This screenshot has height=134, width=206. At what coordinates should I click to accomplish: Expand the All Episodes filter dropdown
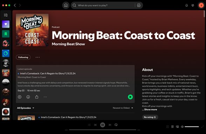click(x=26, y=108)
